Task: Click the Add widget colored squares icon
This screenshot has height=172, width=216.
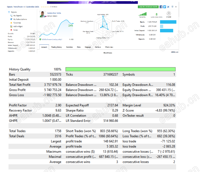Action: pyautogui.click(x=11, y=26)
